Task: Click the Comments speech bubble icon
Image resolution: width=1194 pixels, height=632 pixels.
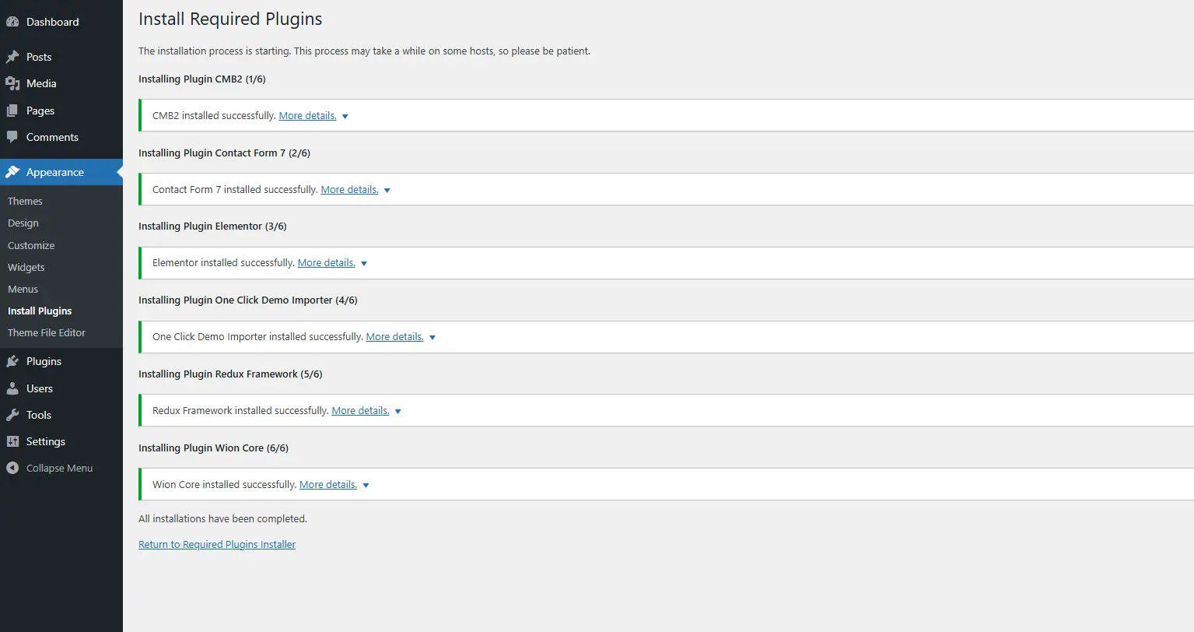Action: 12,137
